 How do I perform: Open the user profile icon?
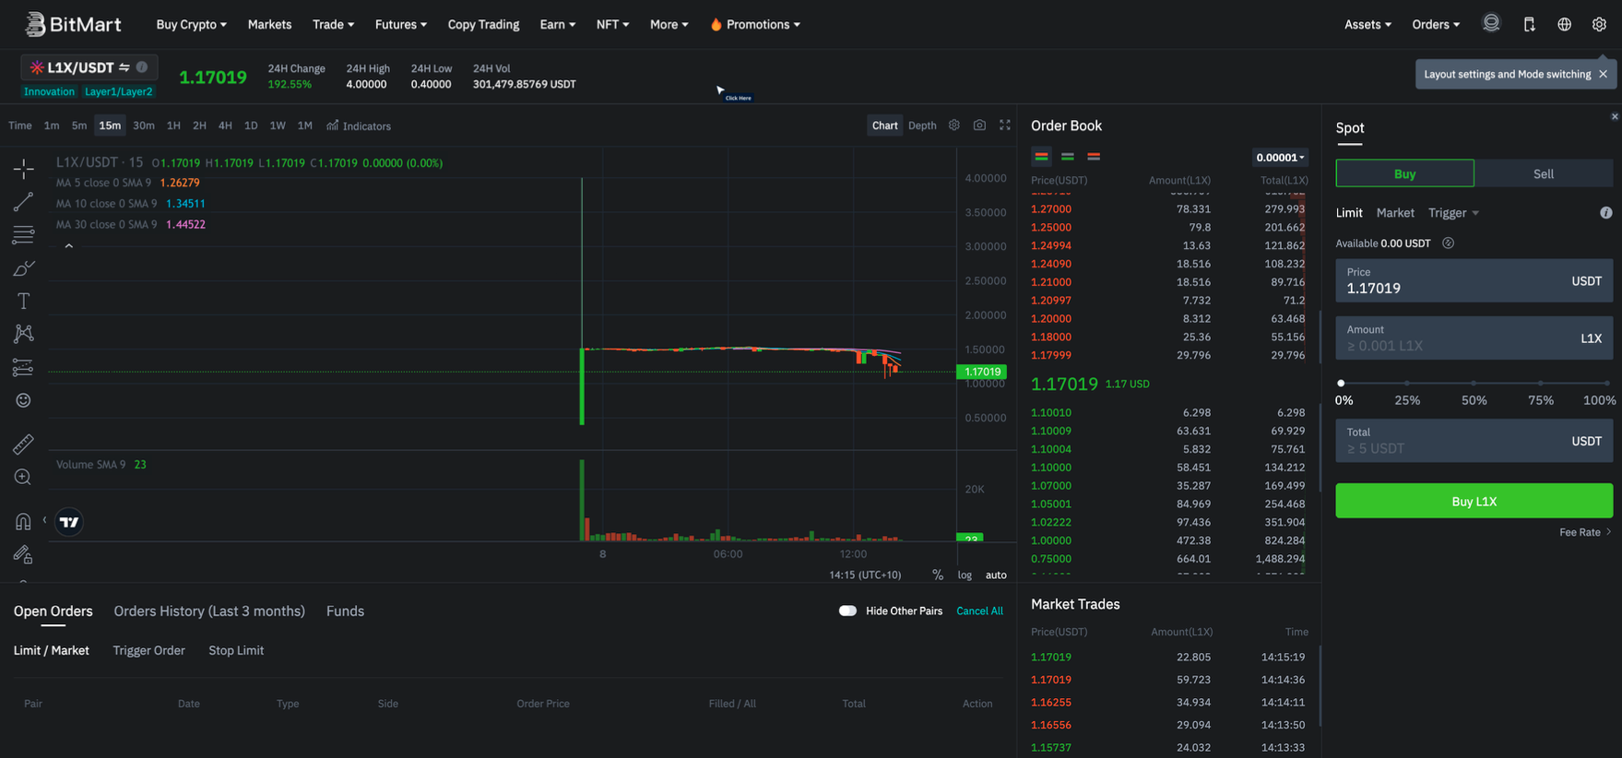pyautogui.click(x=1491, y=24)
